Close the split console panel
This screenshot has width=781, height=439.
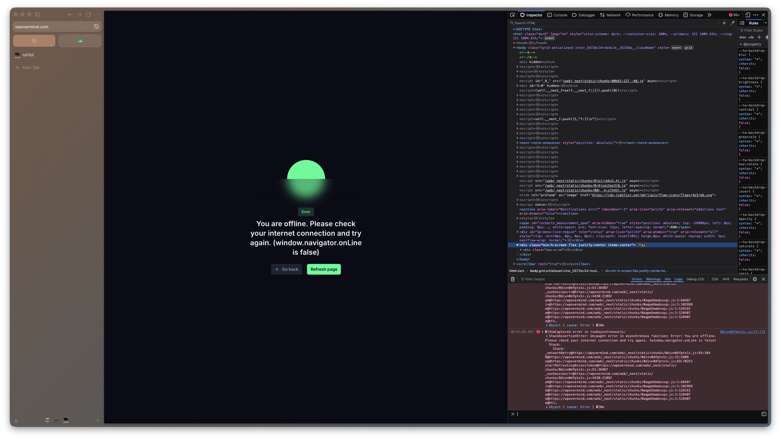[763, 279]
